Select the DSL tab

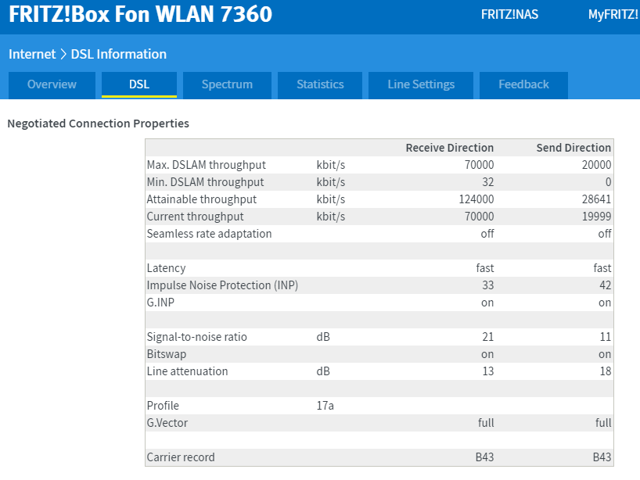(139, 84)
